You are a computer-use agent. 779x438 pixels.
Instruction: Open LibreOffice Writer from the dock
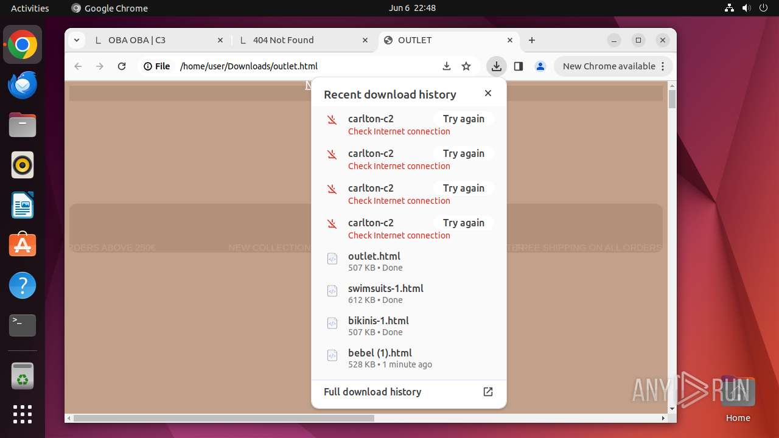23,205
